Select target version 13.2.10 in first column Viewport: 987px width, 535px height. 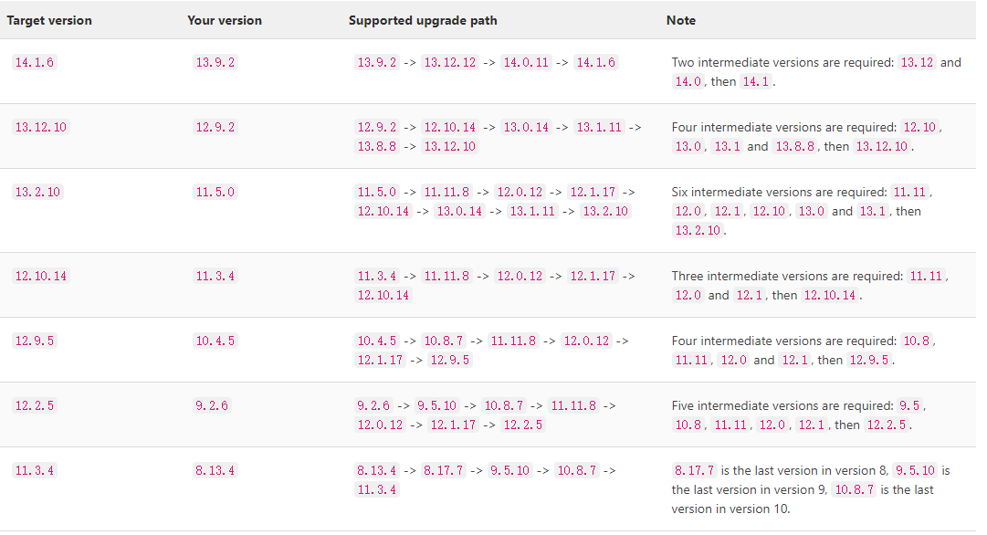[x=37, y=193]
